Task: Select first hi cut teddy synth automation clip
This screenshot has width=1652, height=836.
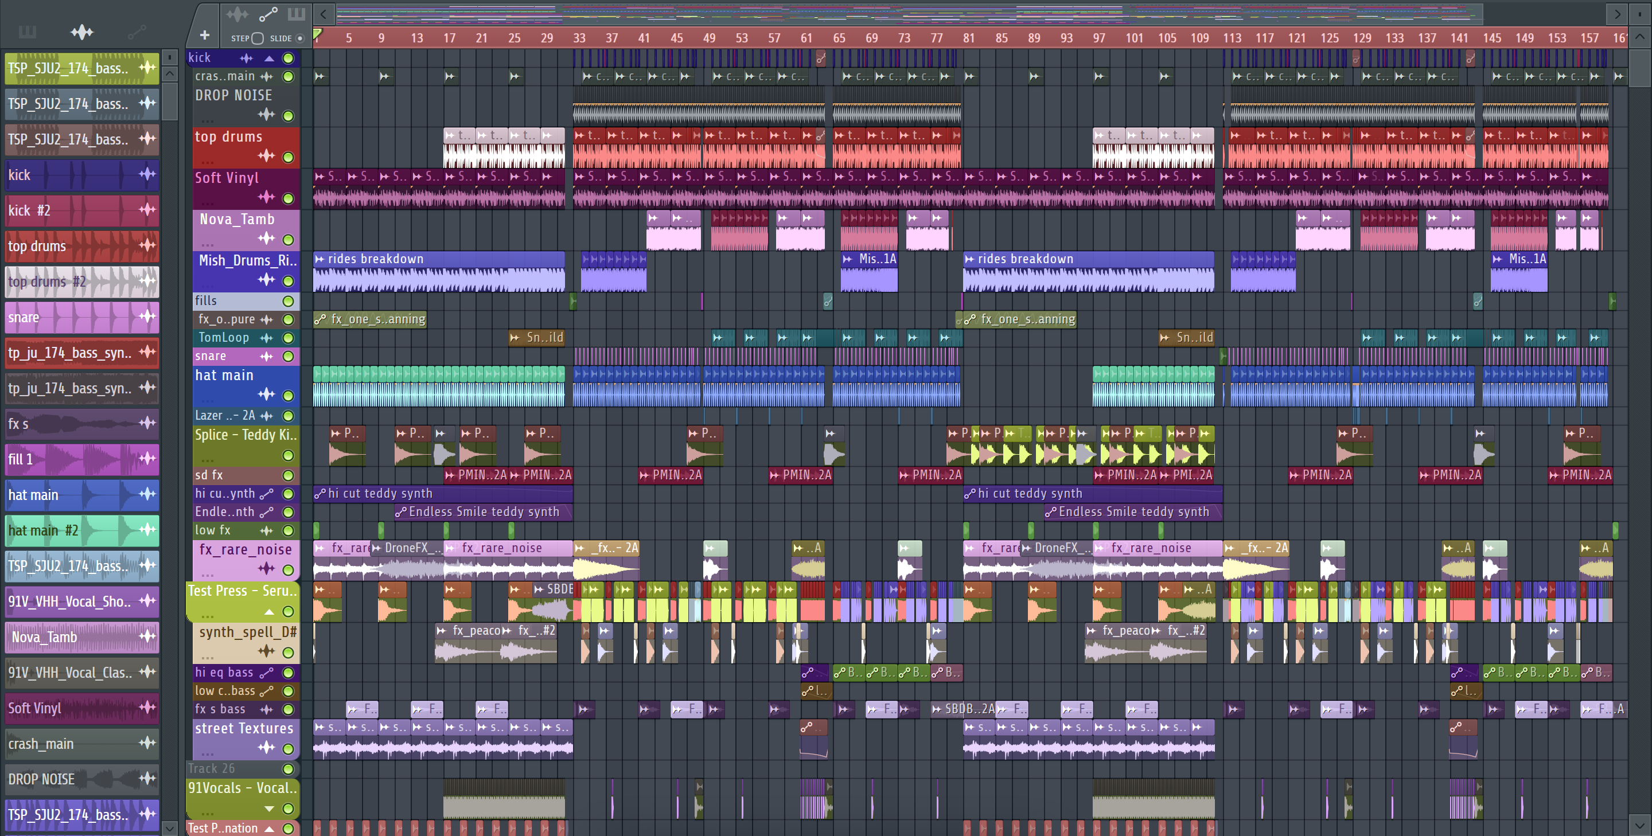Action: click(x=442, y=494)
